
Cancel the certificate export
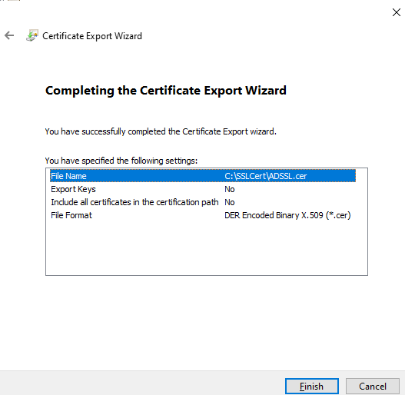pyautogui.click(x=373, y=387)
